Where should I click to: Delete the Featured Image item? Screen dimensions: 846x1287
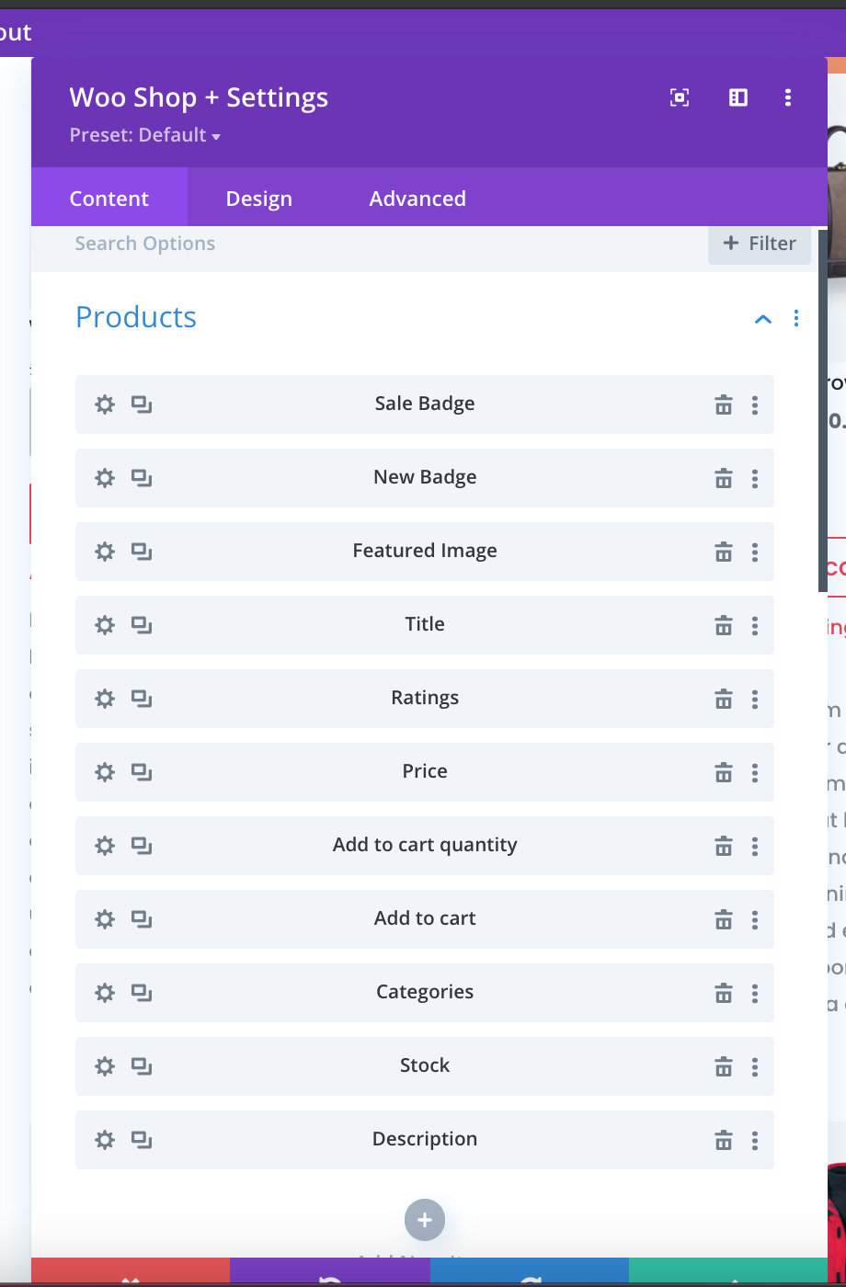(x=724, y=552)
